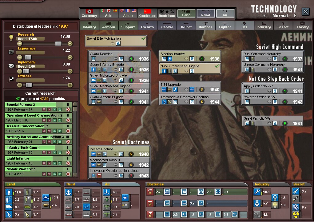Switch to the Allies tab
This screenshot has width=314, height=222.
pyautogui.click(x=128, y=13)
